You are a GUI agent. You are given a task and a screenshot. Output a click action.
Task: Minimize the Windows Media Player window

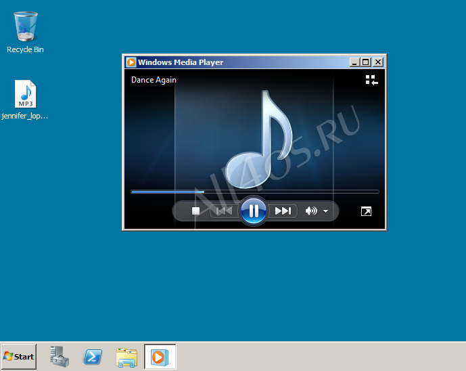[354, 62]
